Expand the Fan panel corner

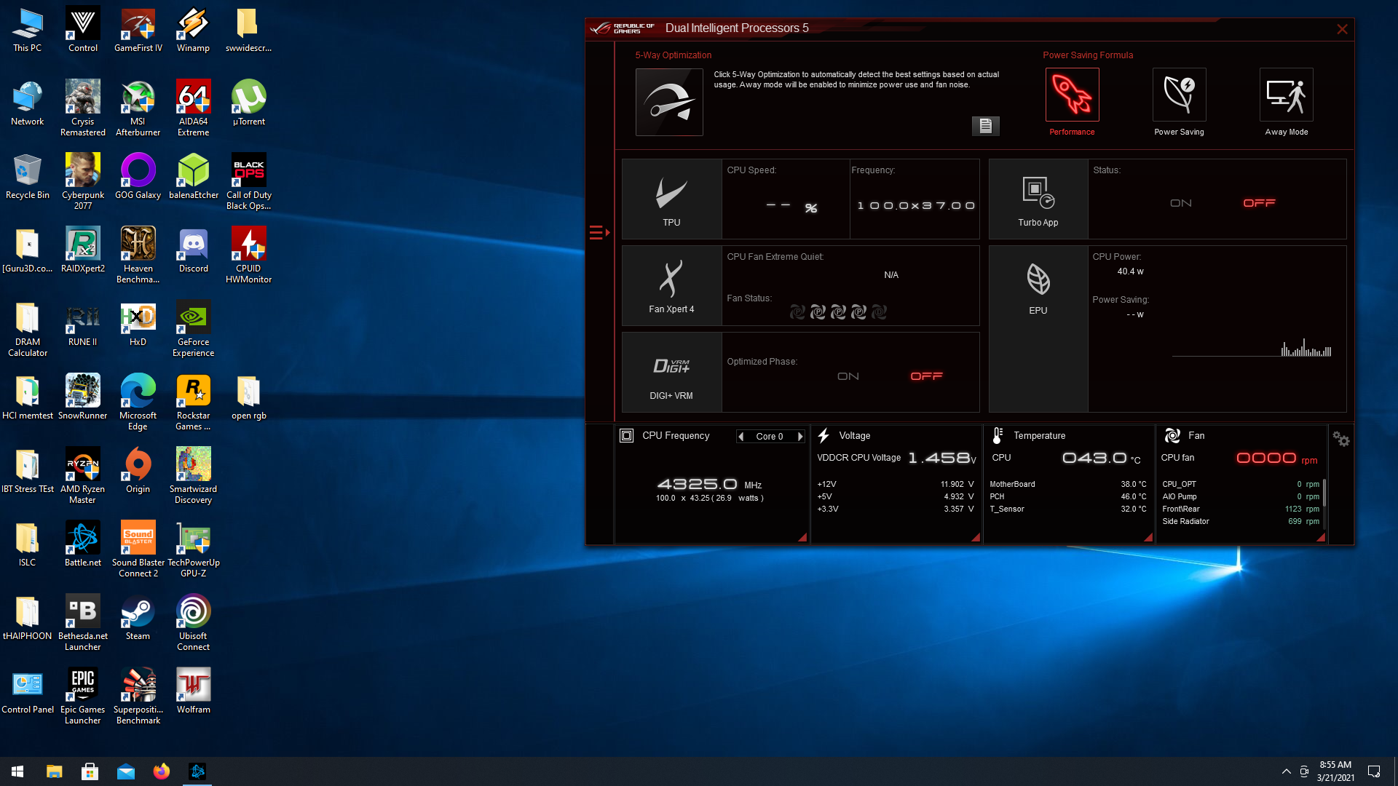coord(1321,537)
